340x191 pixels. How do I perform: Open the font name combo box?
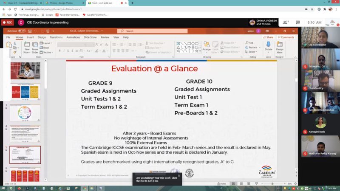[71, 45]
